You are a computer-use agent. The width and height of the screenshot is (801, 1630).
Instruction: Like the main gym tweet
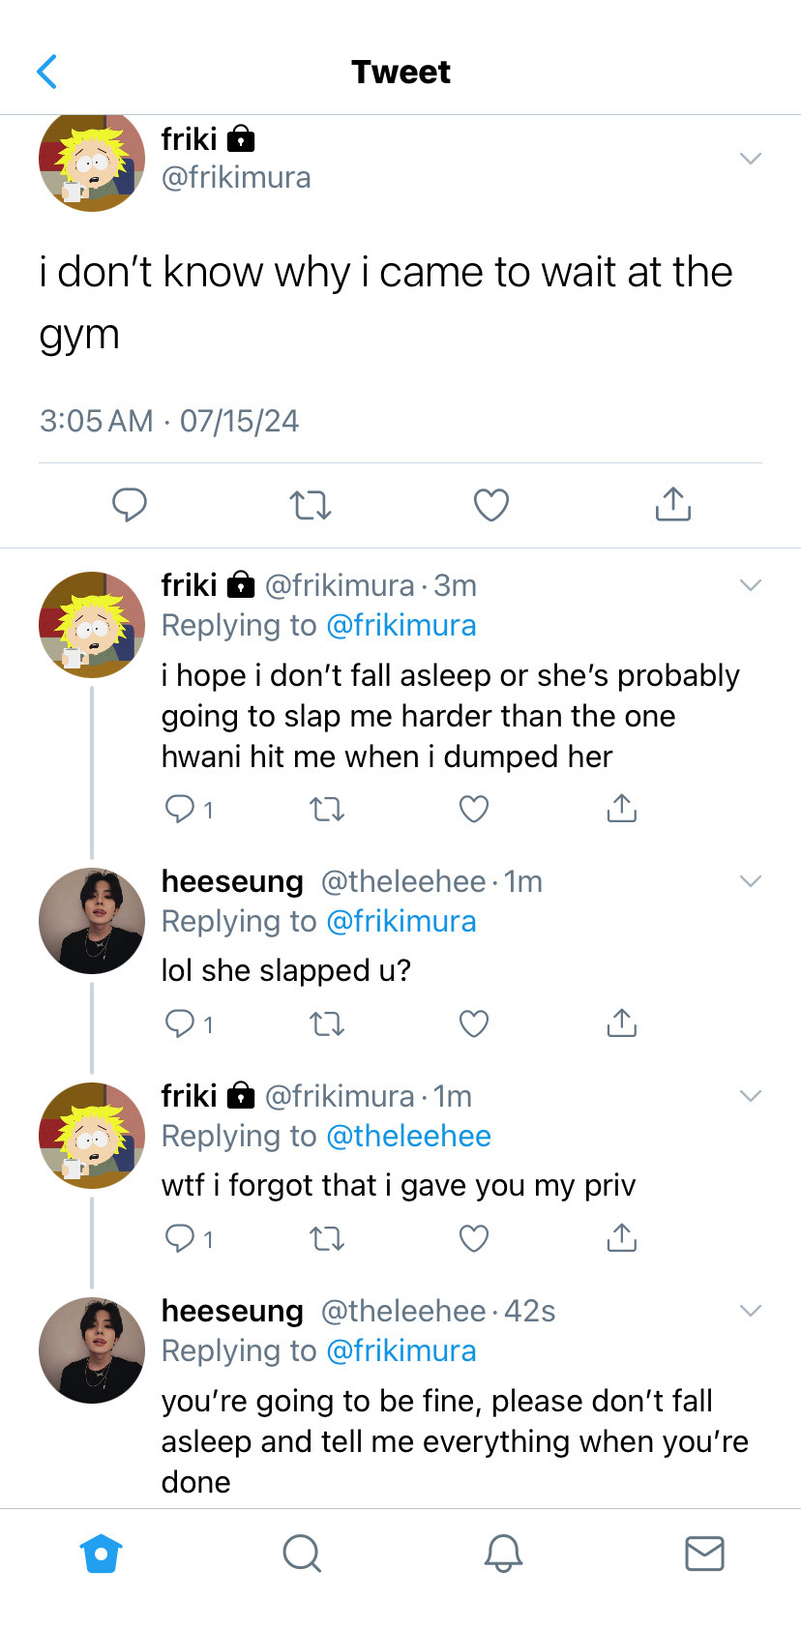[491, 505]
